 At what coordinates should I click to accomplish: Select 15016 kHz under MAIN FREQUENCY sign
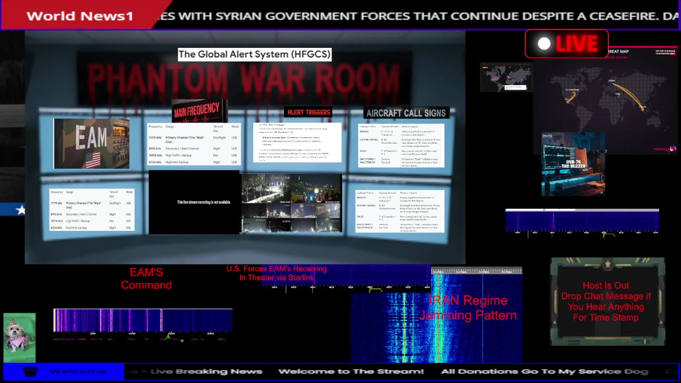tap(155, 155)
